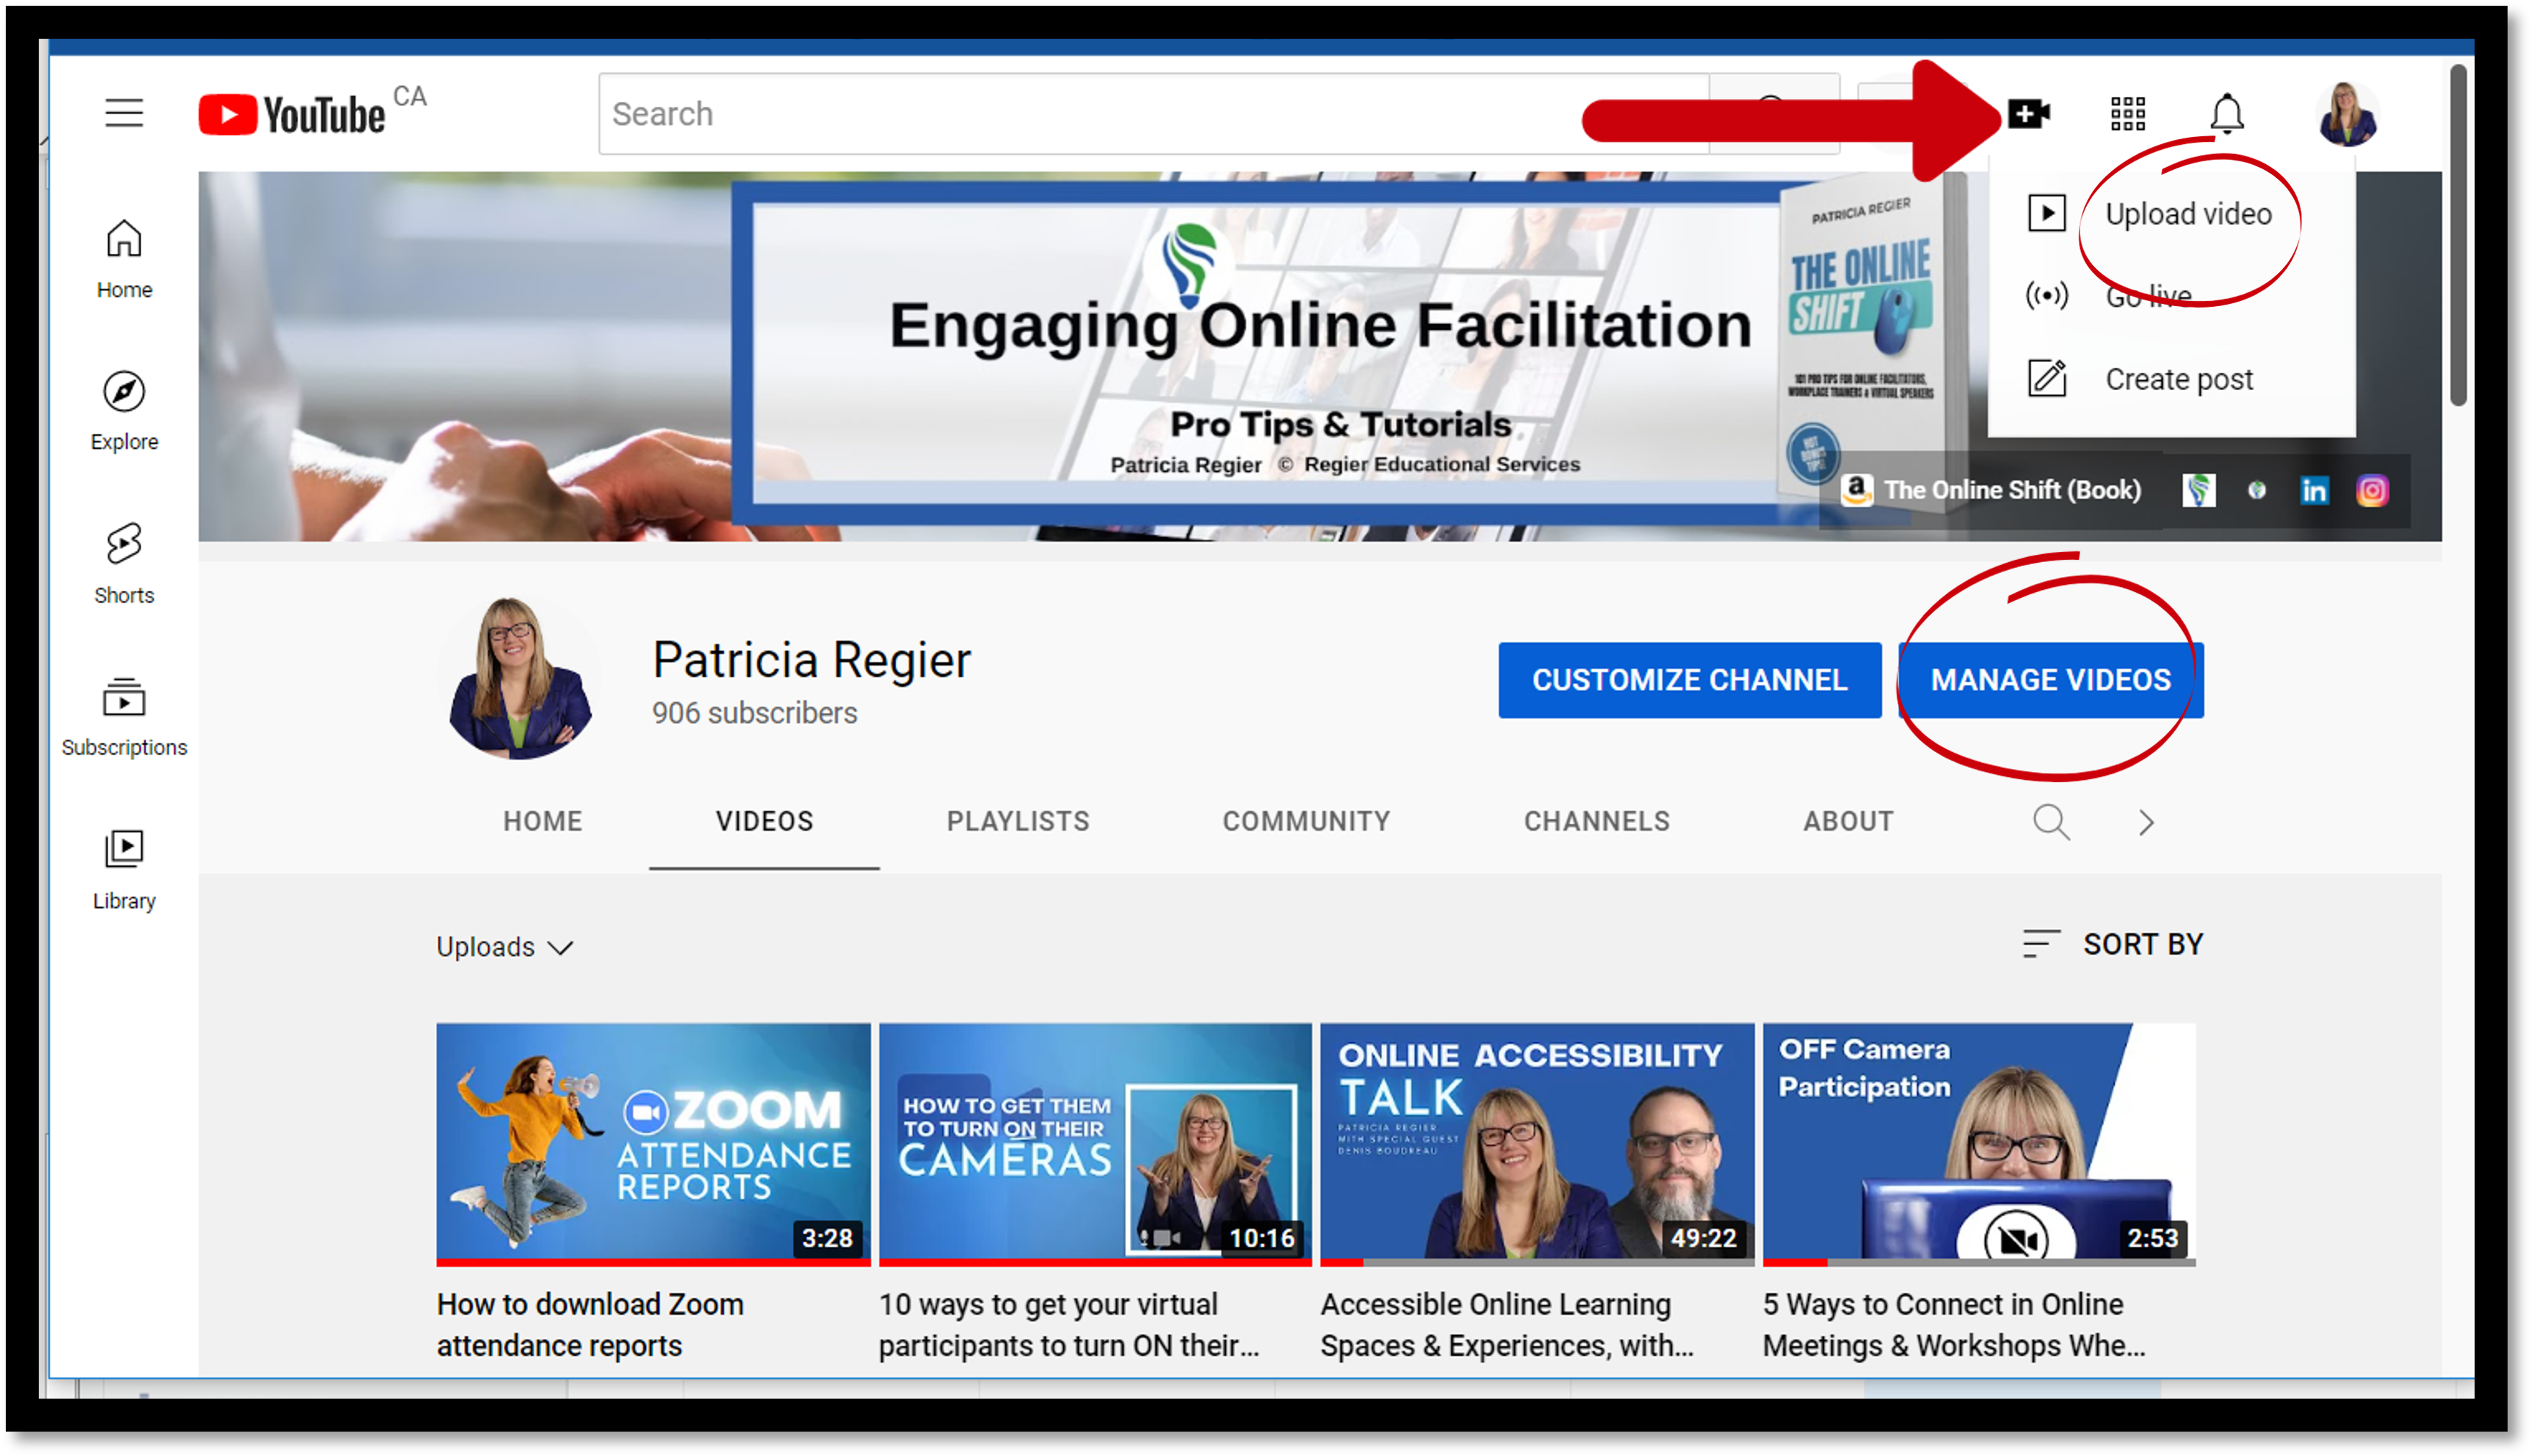Screen dimensions: 2532x1456
Task: Click the YouTube logo
Action: [x=292, y=114]
